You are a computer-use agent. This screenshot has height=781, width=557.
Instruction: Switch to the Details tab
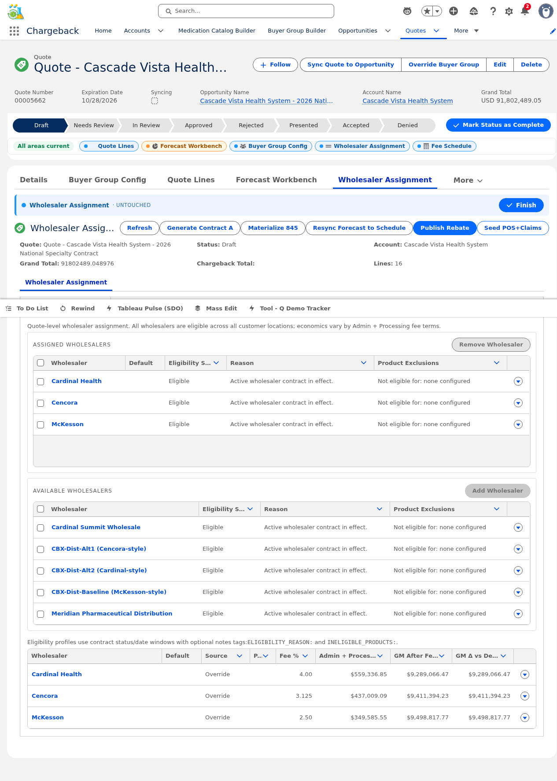pos(33,180)
